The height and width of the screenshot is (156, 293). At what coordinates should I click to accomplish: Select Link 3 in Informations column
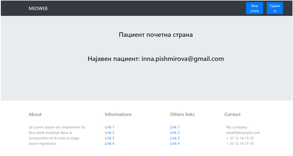click(109, 138)
